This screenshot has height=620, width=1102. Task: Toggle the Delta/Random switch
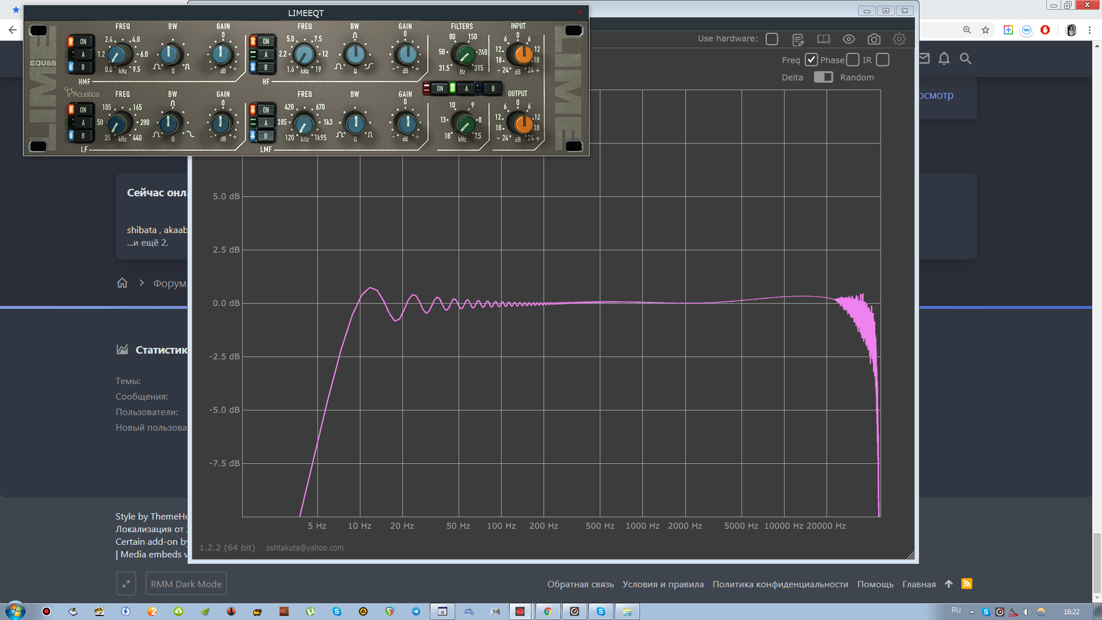coord(823,77)
